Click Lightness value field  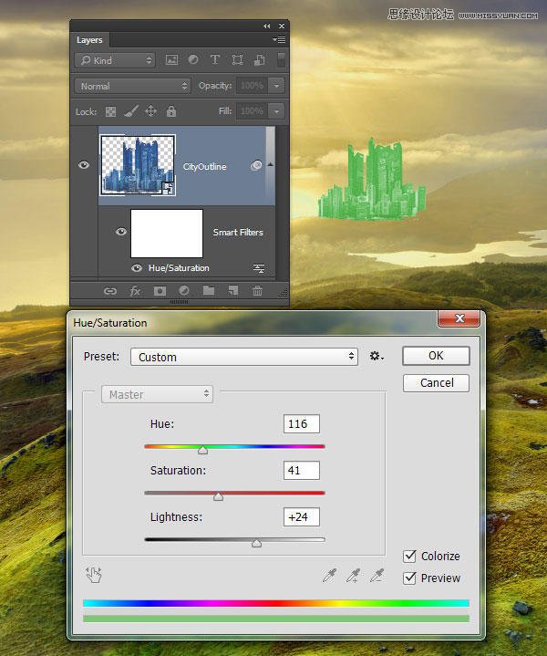(302, 517)
